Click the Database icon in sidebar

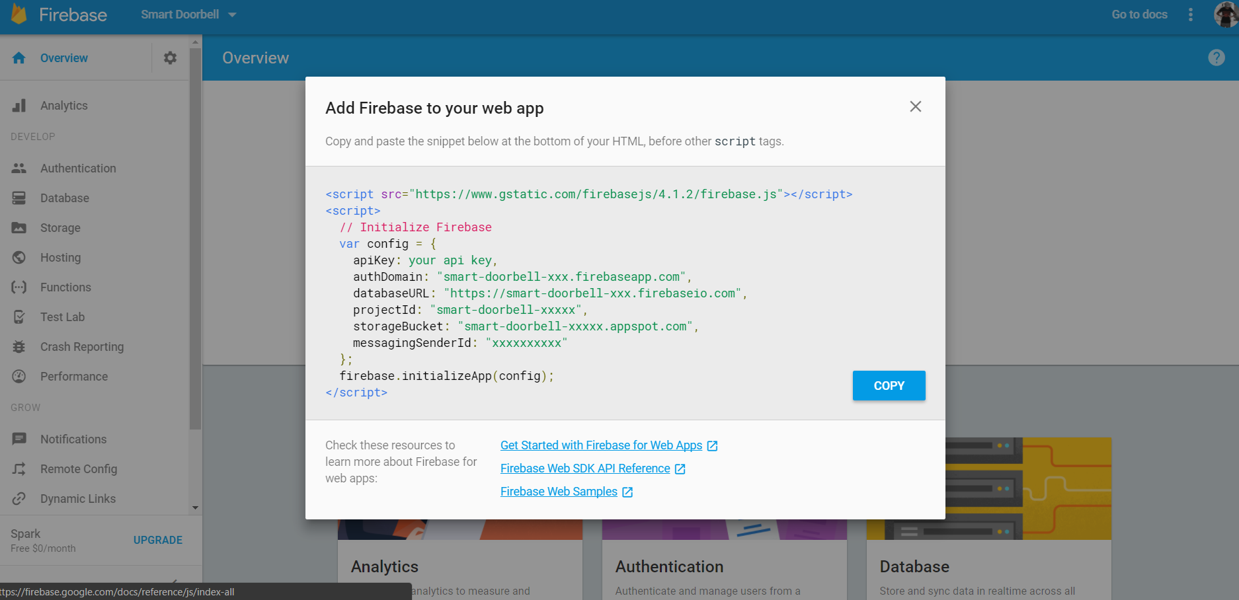coord(19,198)
